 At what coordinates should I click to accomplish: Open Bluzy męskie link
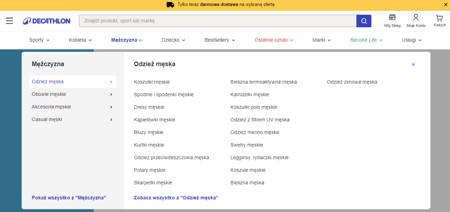149,132
